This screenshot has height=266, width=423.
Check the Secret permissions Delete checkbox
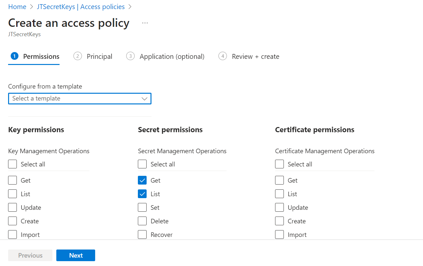tap(142, 221)
